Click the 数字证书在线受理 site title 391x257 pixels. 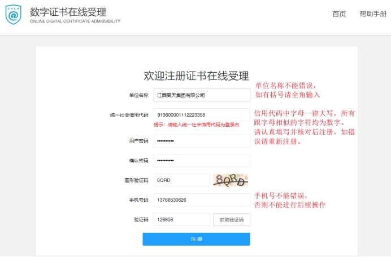pos(67,12)
